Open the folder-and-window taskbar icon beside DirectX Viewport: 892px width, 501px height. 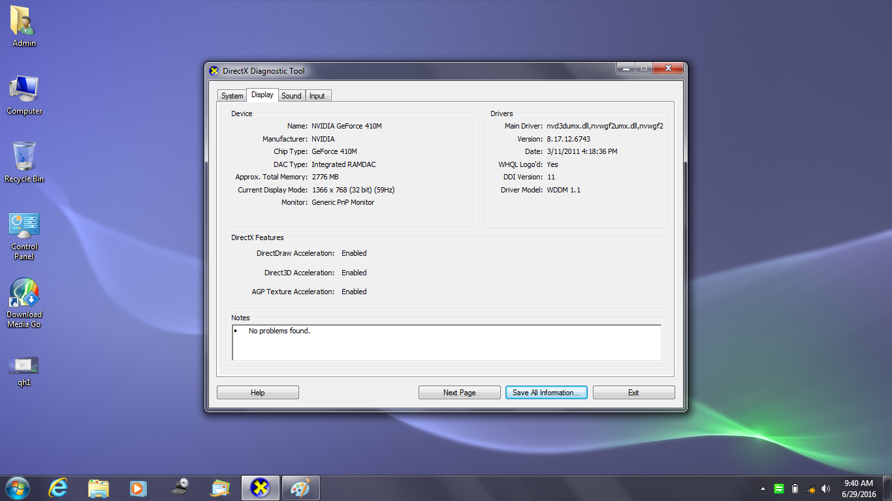(220, 487)
